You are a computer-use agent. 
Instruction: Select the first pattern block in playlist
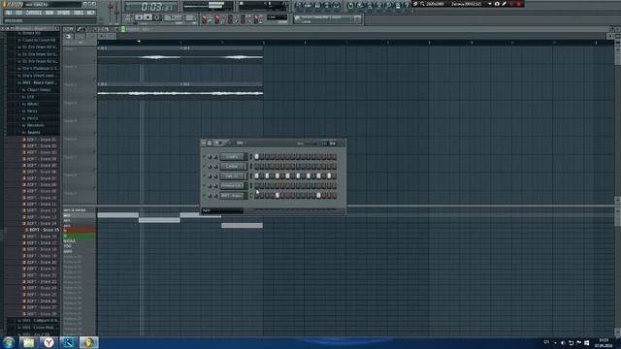pyautogui.click(x=118, y=215)
